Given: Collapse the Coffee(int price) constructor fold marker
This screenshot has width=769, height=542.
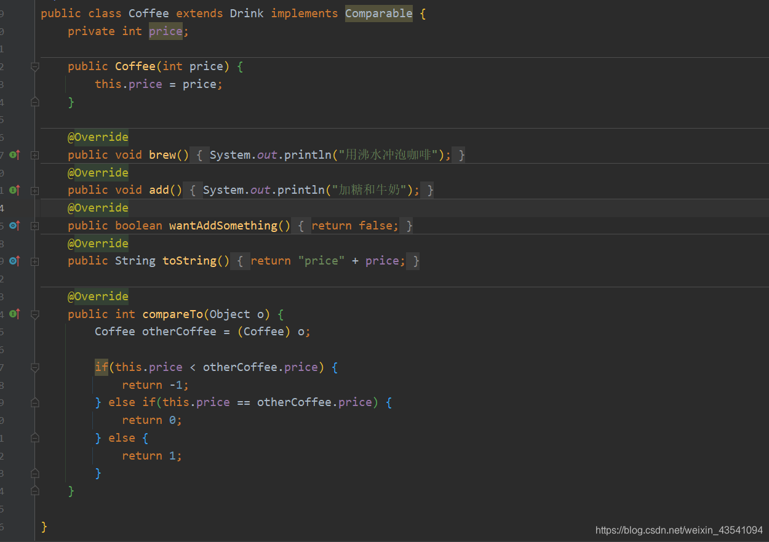Looking at the screenshot, I should [x=35, y=66].
